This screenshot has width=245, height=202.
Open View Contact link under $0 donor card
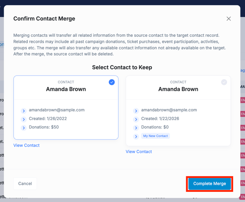click(139, 152)
